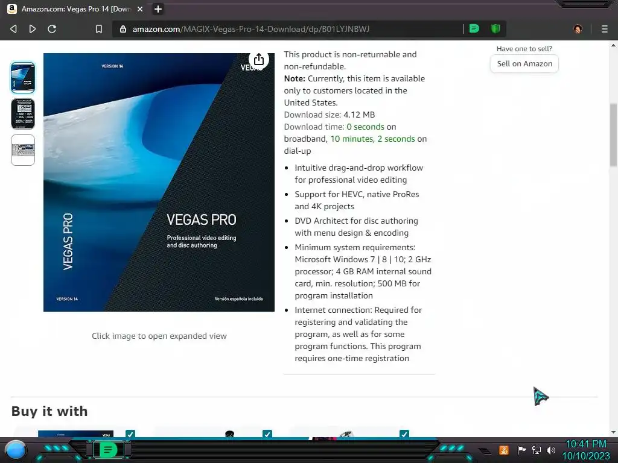Click the 'Have one to sell?' text
The image size is (618, 463).
pyautogui.click(x=524, y=49)
